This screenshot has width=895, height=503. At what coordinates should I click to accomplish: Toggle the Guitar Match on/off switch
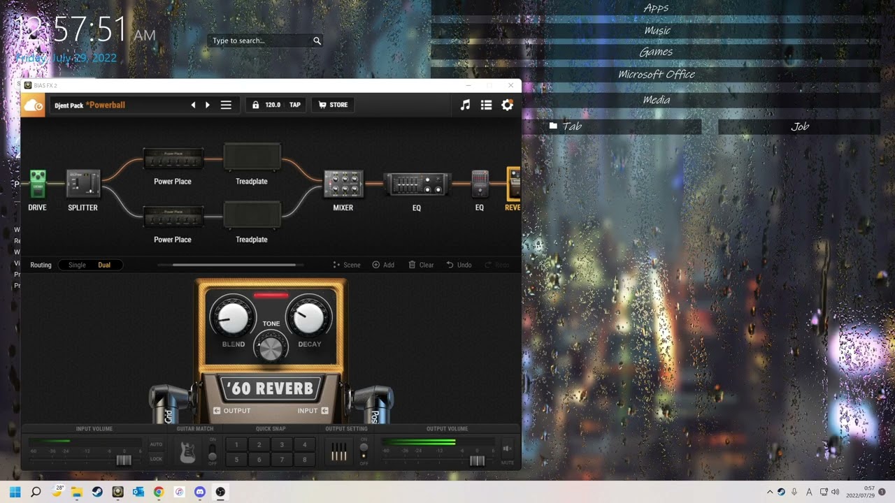point(213,452)
